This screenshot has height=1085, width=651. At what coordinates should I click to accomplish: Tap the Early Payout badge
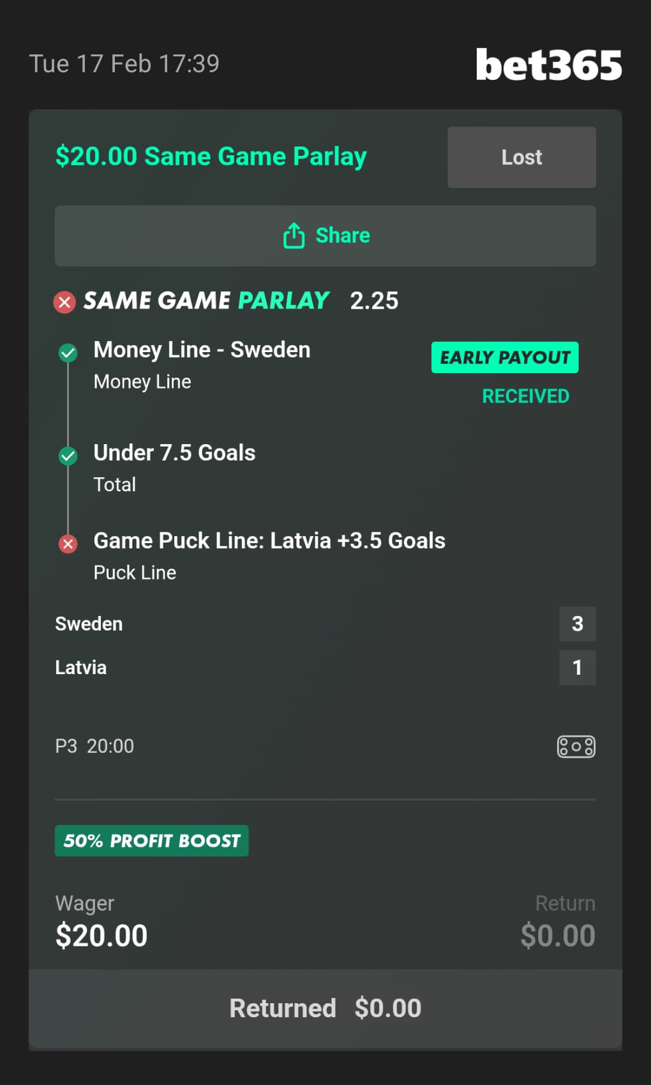[x=505, y=357]
